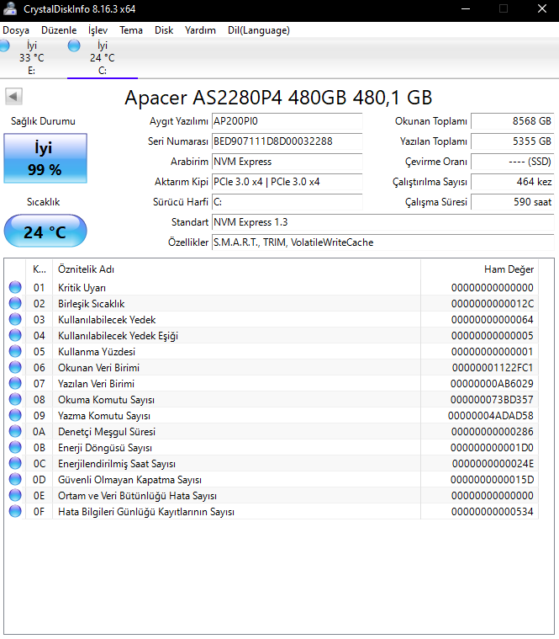Click status orb of Ortam ve Veri Bütünlüğü row

[x=15, y=496]
